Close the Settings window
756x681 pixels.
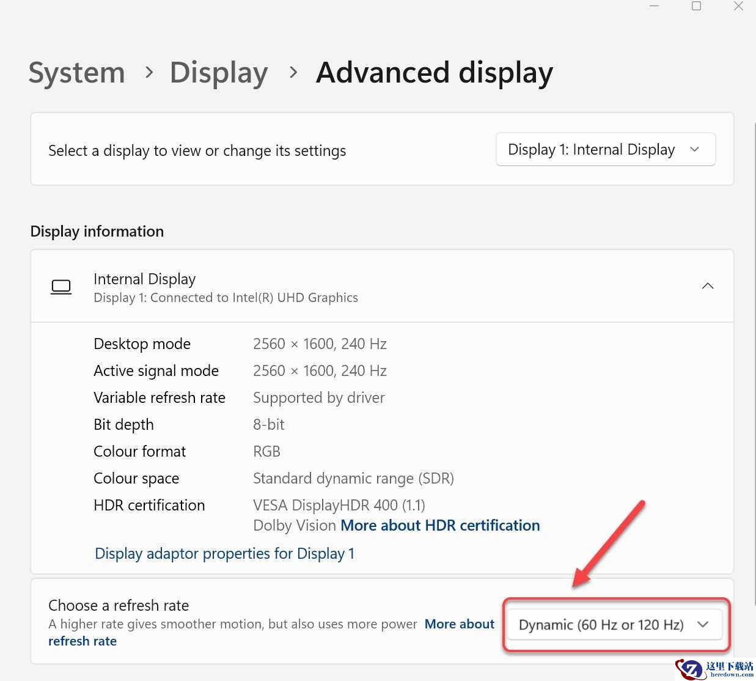[738, 6]
